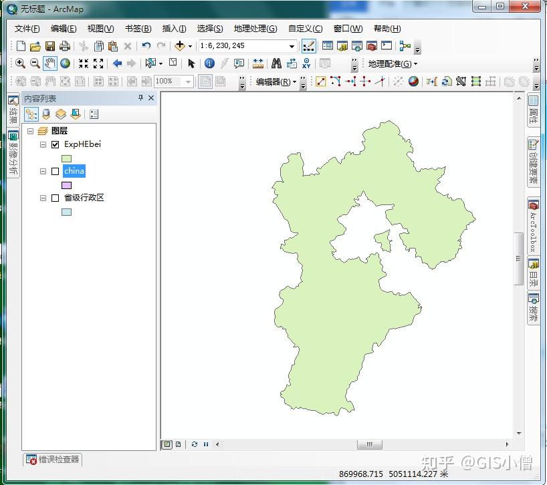Click the china layer color swatch
The width and height of the screenshot is (547, 485).
click(67, 184)
